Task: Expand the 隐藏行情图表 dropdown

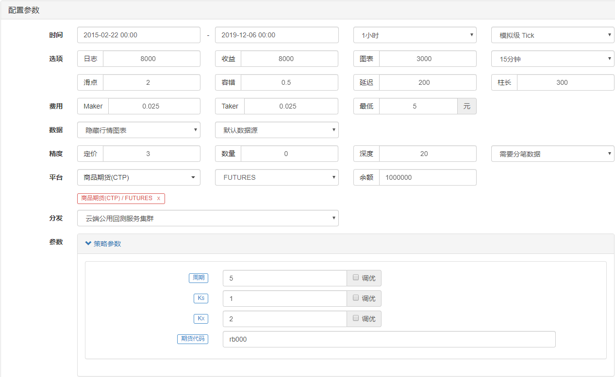Action: [x=138, y=130]
